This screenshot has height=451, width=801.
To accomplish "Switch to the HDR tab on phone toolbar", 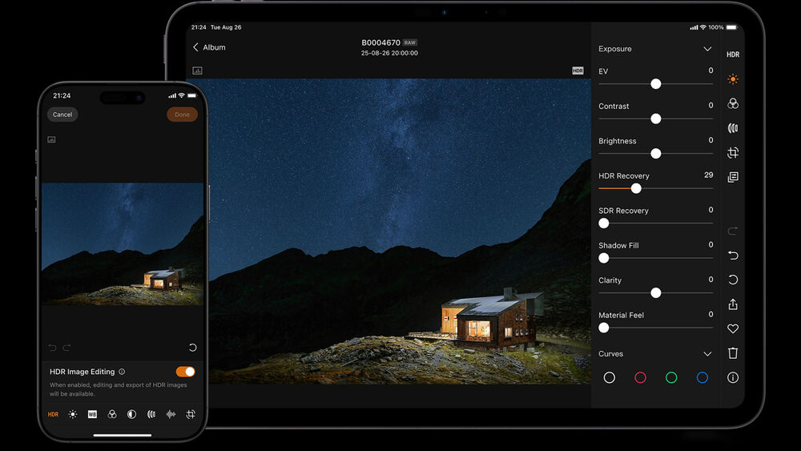I will (53, 414).
